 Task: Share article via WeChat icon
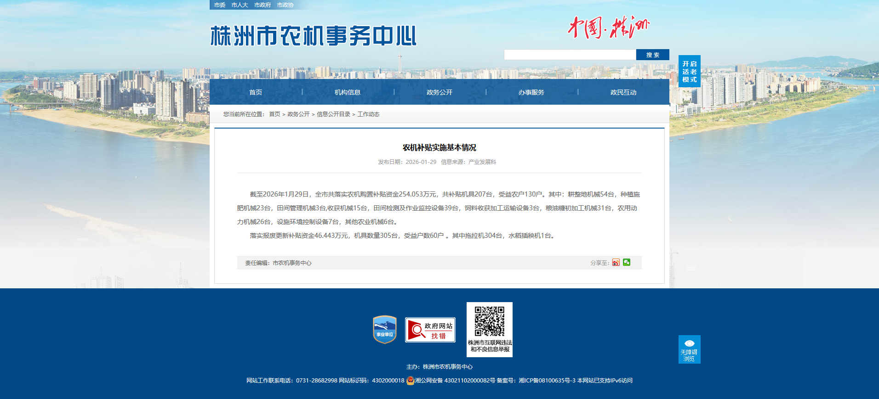627,262
